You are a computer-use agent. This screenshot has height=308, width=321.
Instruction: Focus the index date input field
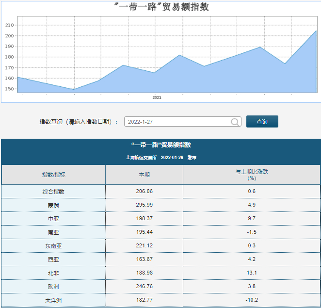click(x=183, y=122)
